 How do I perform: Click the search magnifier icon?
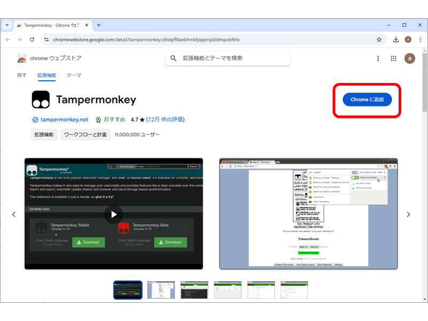tap(173, 58)
